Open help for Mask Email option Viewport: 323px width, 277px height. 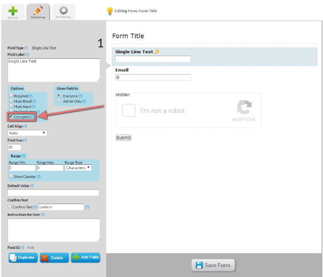coord(34,101)
